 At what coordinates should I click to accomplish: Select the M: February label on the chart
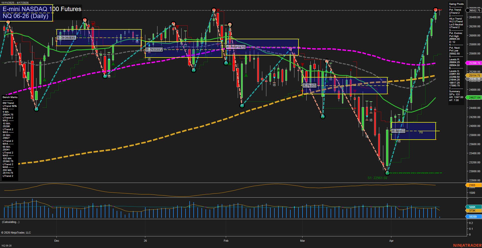[236, 47]
